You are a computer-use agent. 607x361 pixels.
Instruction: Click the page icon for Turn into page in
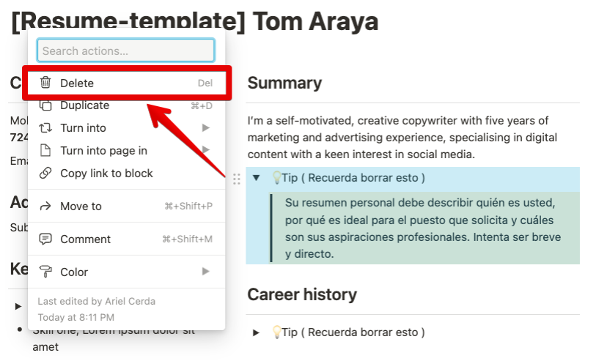[x=45, y=150]
